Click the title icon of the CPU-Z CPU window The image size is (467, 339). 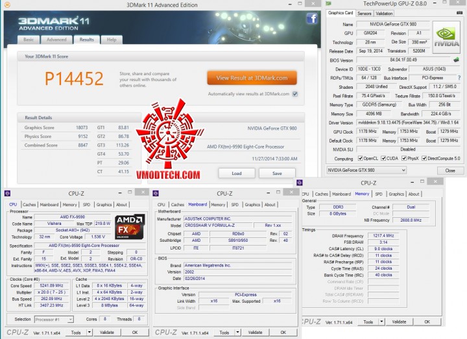(7, 193)
